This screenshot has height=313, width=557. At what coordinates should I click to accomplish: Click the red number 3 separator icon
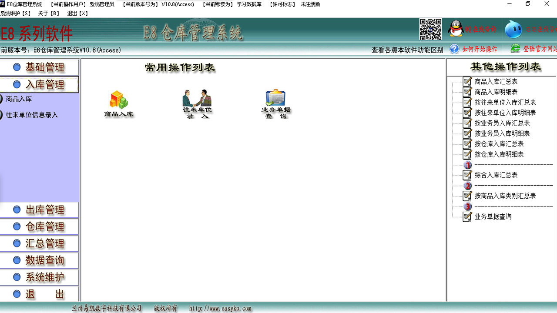click(x=468, y=206)
